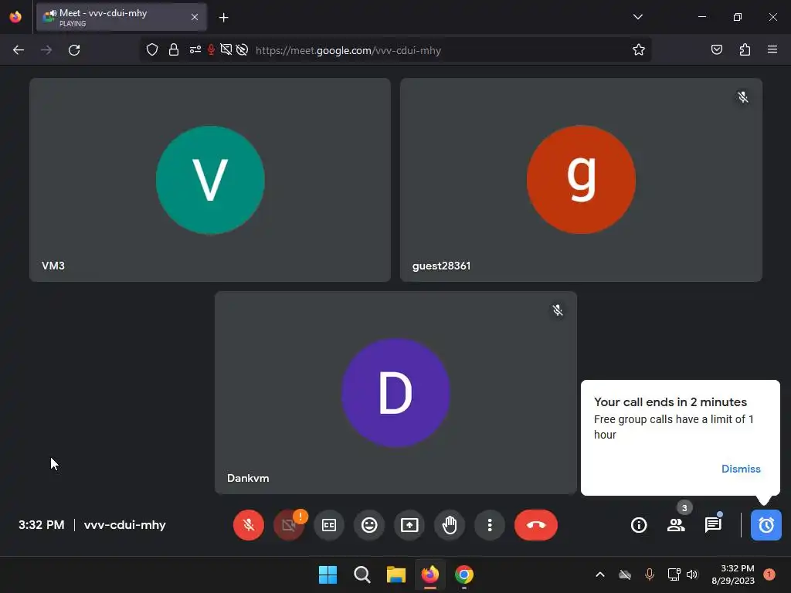Click the vvv-cdui-mhy meeting code text
Viewport: 791px width, 593px height.
(x=124, y=525)
